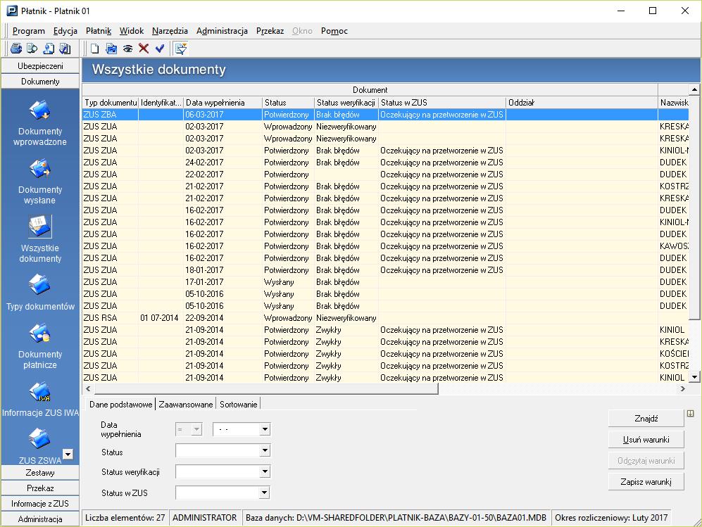Sort by the Data wypełnienia column header
Image resolution: width=702 pixels, height=527 pixels.
point(223,103)
